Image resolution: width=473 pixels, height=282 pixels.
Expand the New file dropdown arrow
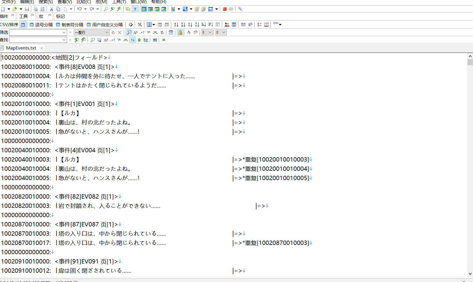(x=9, y=9)
